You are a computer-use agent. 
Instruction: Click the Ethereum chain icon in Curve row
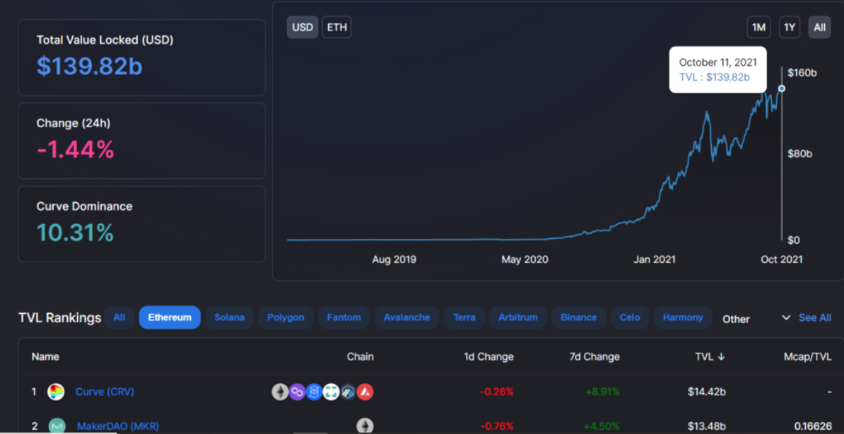tap(280, 392)
